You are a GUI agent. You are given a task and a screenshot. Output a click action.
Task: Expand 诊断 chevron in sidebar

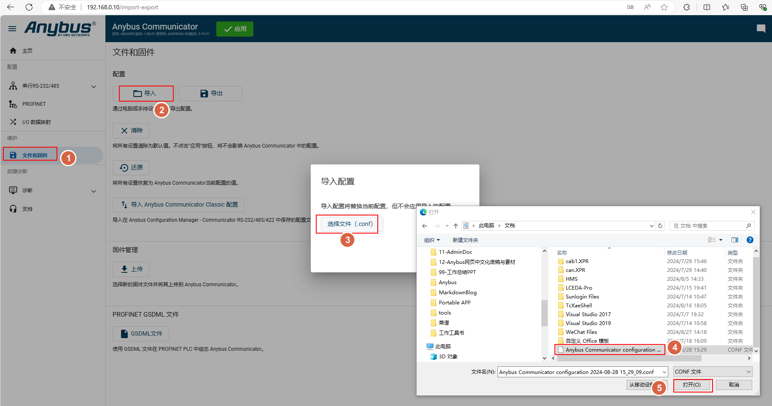coord(94,191)
